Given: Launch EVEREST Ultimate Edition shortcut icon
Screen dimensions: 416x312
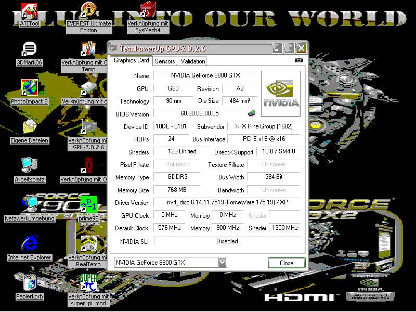Looking at the screenshot, I should point(88,10).
